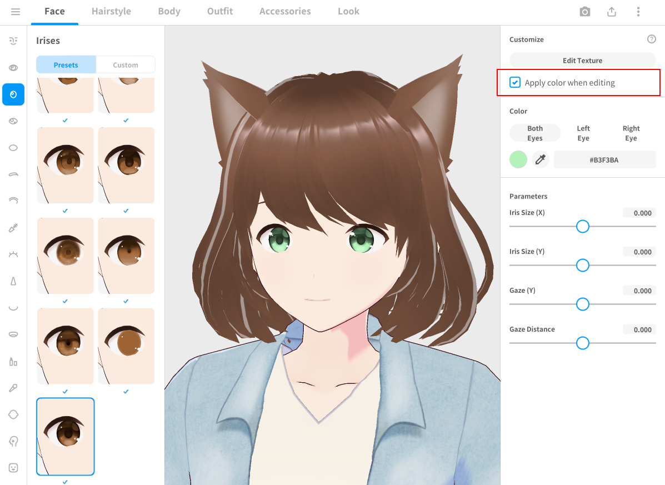Open the green iris color swatch
This screenshot has height=485, width=665.
[x=518, y=160]
